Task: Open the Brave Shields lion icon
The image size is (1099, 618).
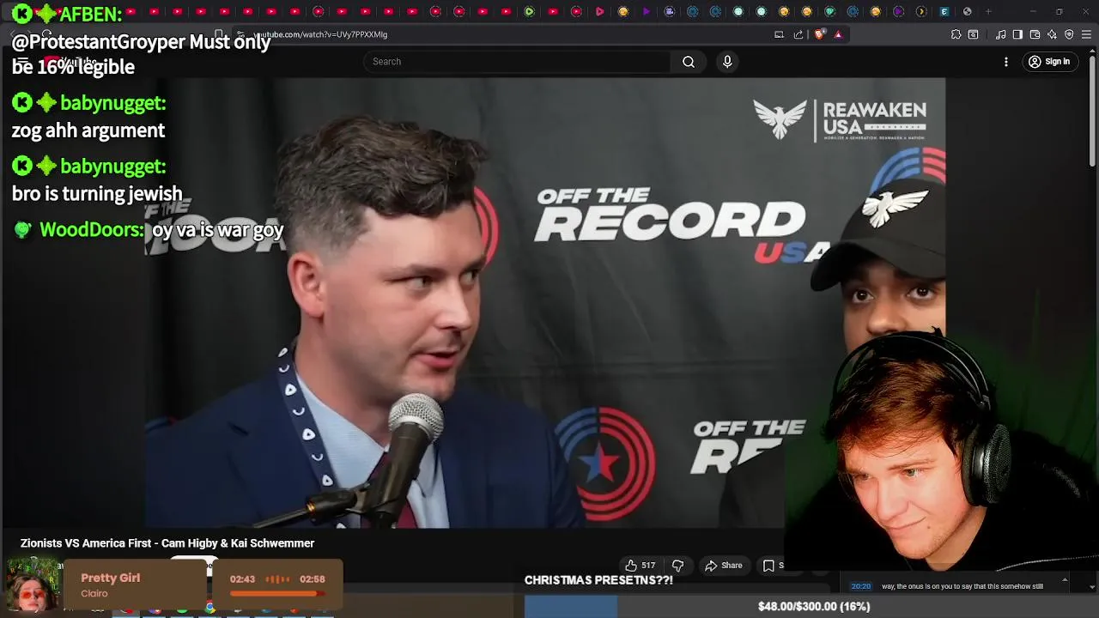Action: (819, 34)
